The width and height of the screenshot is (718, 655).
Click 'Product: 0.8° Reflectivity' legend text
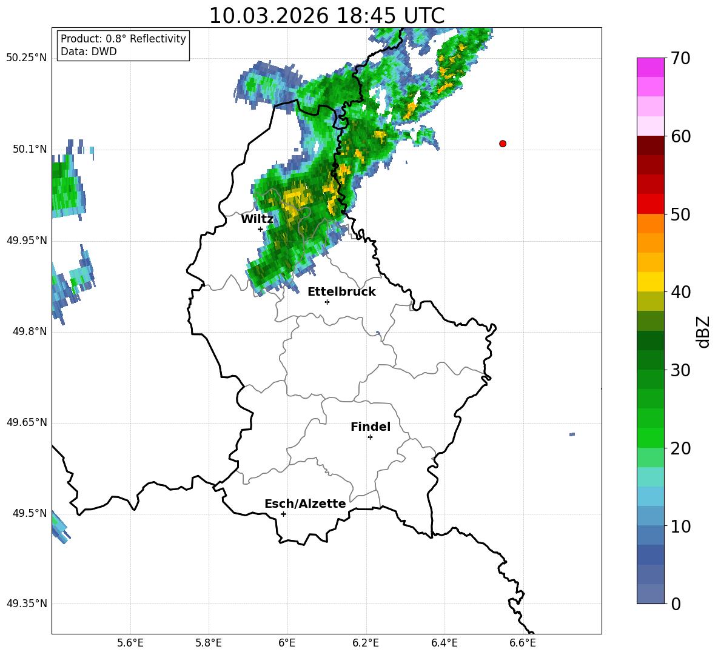coord(123,39)
